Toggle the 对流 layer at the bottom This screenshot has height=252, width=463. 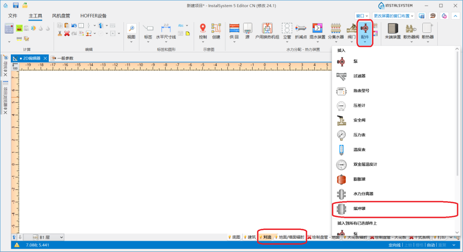265,237
